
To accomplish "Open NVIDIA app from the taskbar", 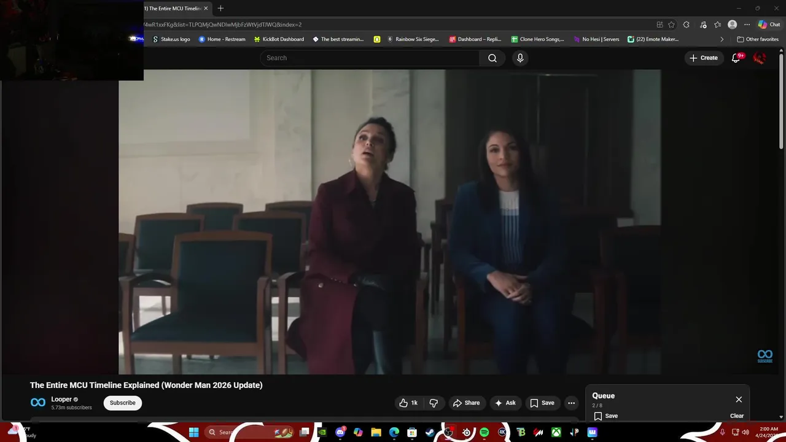I will click(322, 432).
